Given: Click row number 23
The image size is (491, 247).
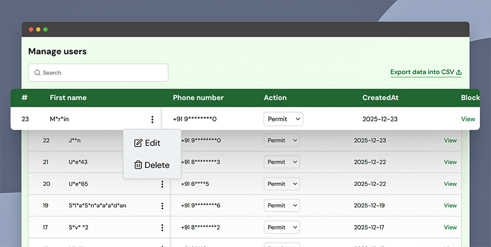Looking at the screenshot, I should coord(25,119).
